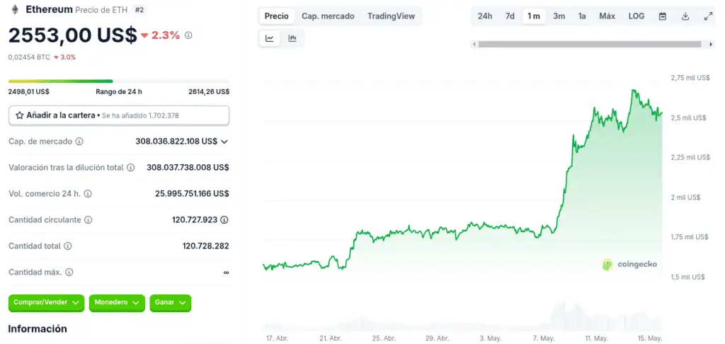Open the Ganar dropdown

[x=170, y=303]
